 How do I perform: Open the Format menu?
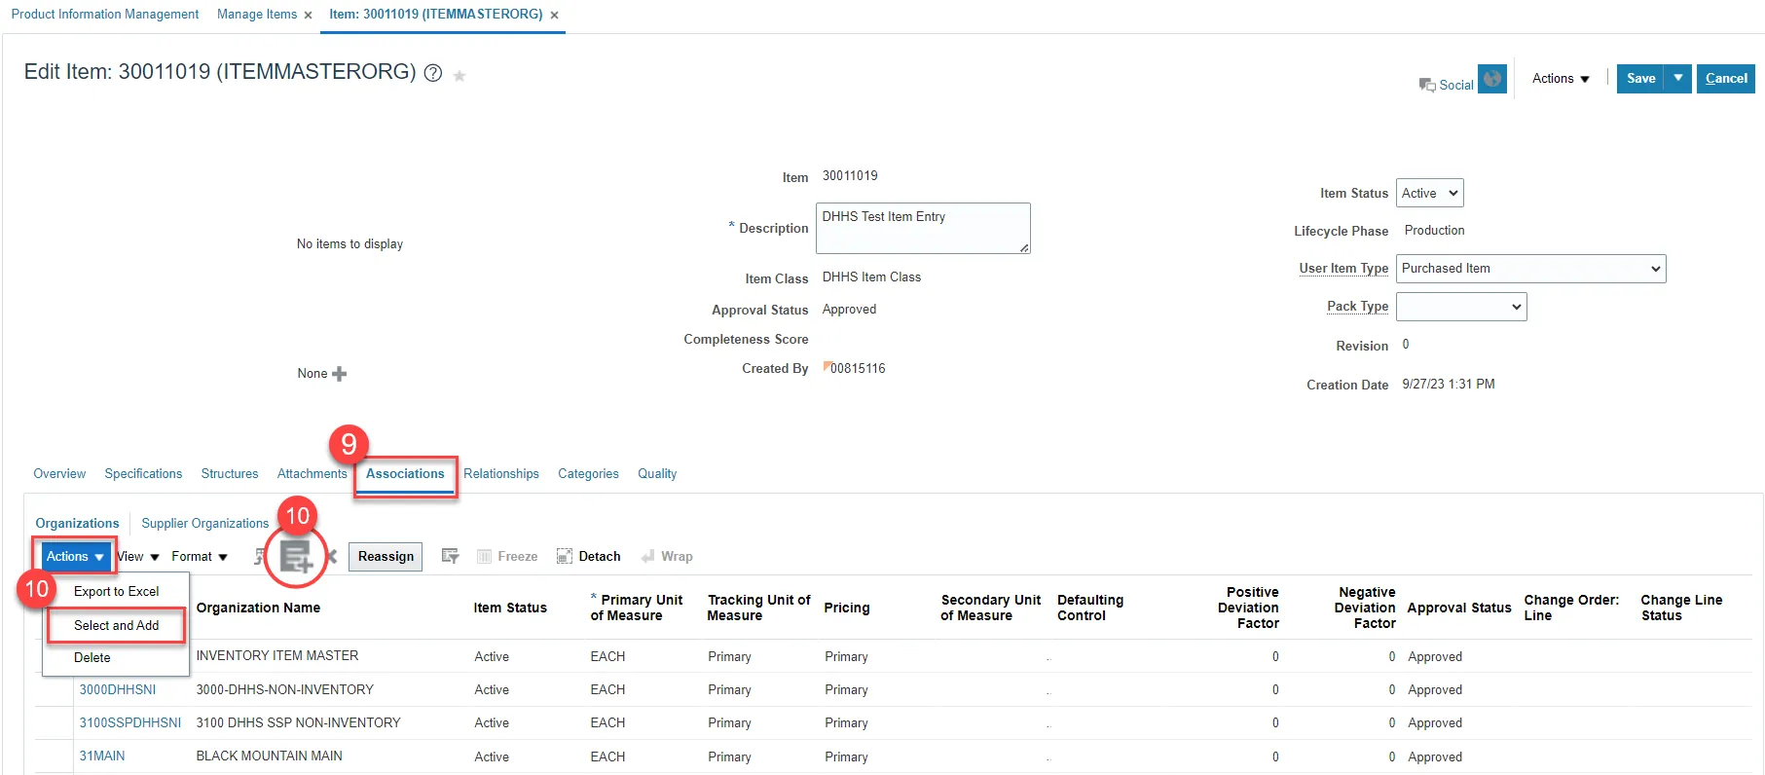click(199, 556)
